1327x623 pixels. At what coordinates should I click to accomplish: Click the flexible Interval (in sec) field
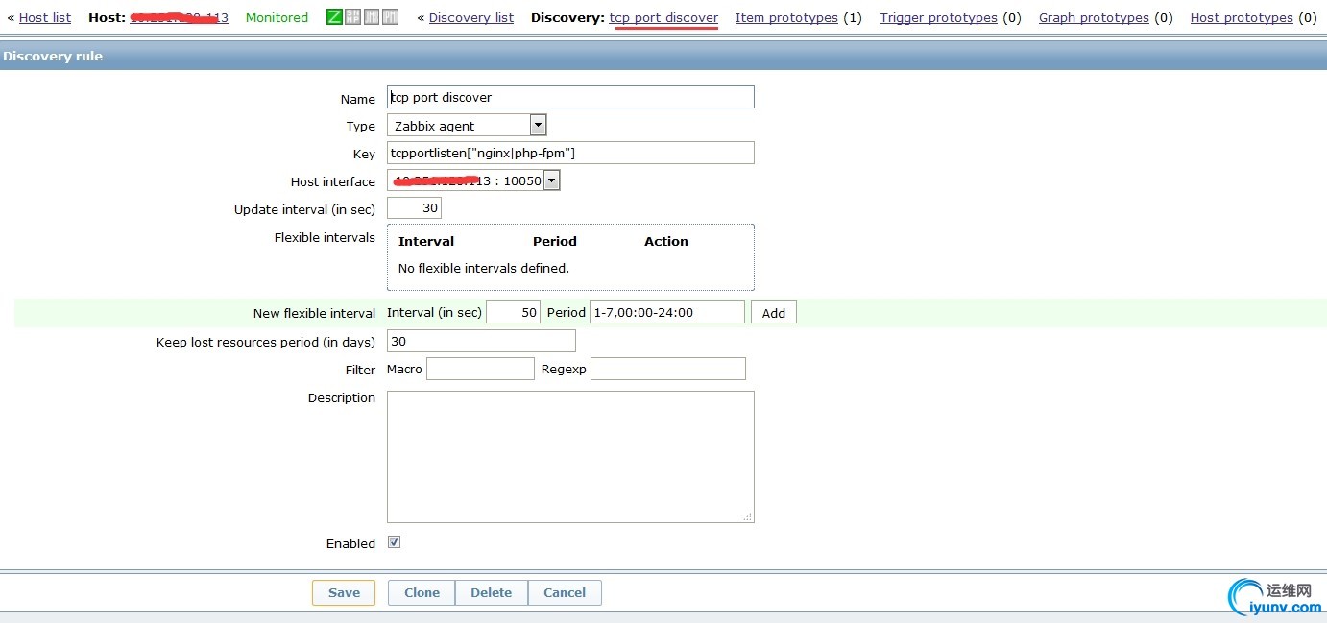click(x=514, y=312)
